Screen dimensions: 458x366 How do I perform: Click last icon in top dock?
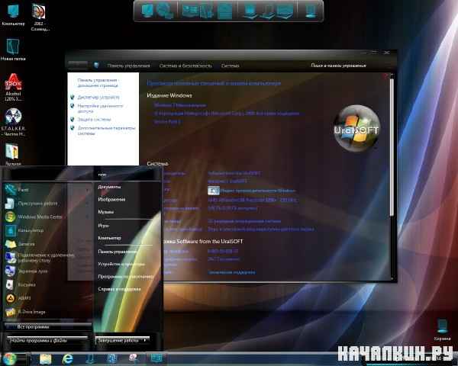tap(311, 11)
